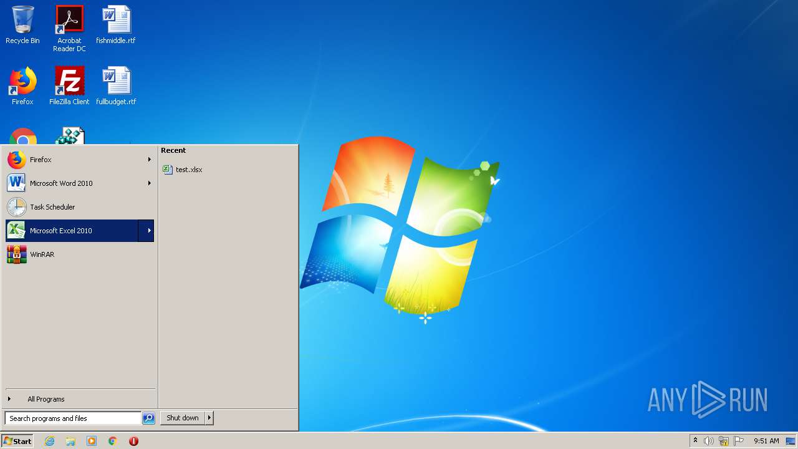798x449 pixels.
Task: Open Internet Explorer from taskbar
Action: [x=49, y=441]
